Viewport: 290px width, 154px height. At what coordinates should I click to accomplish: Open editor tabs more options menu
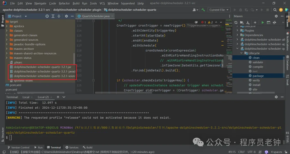229,16
